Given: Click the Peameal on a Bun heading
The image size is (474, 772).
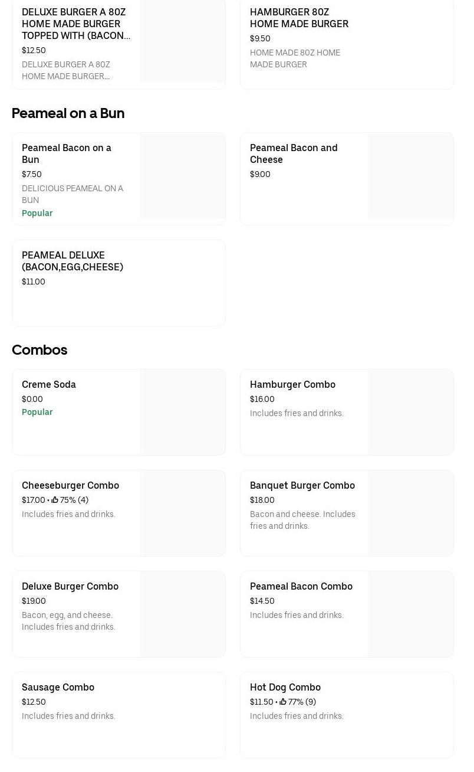Looking at the screenshot, I should 68,113.
